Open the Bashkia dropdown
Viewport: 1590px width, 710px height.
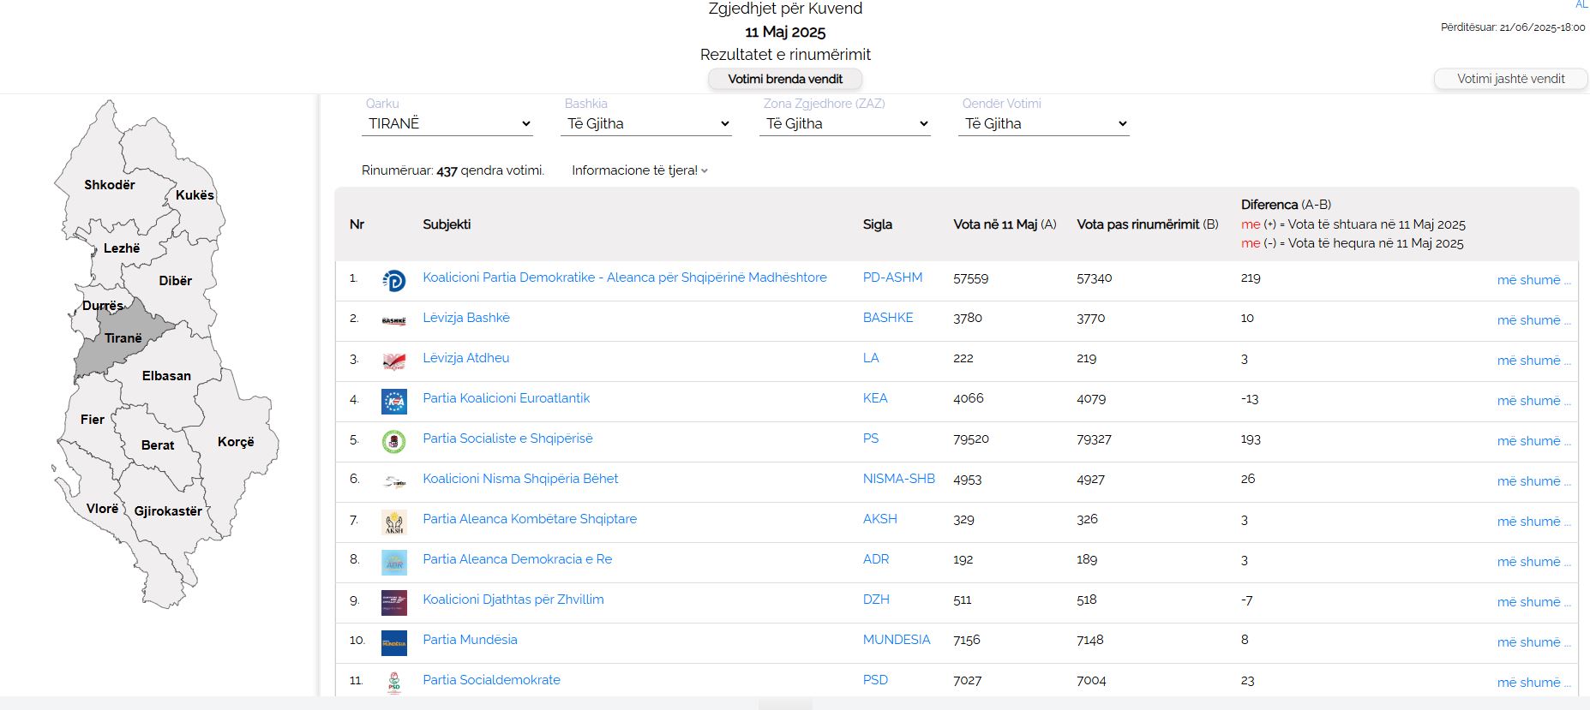point(646,124)
